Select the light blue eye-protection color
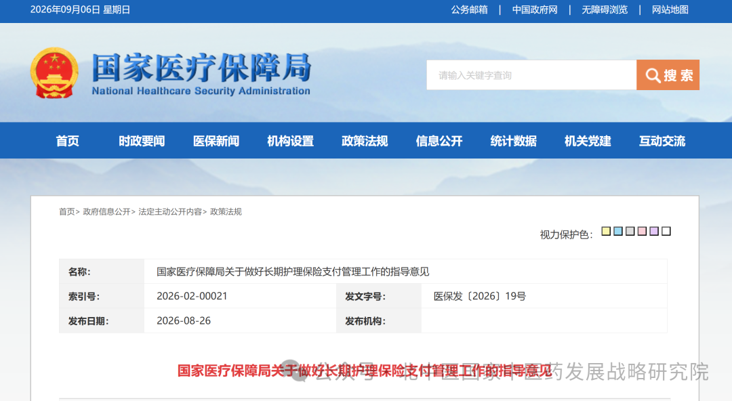The width and height of the screenshot is (732, 401). pos(618,231)
